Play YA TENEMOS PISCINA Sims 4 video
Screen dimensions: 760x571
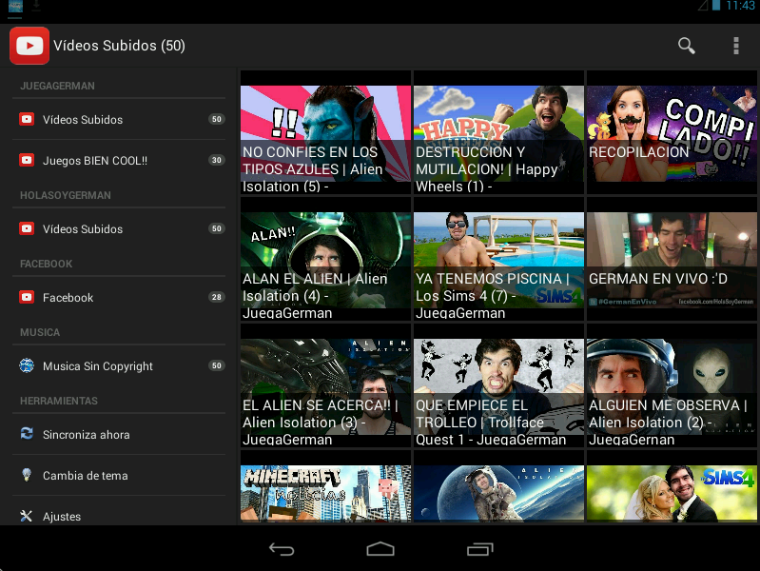coord(498,259)
